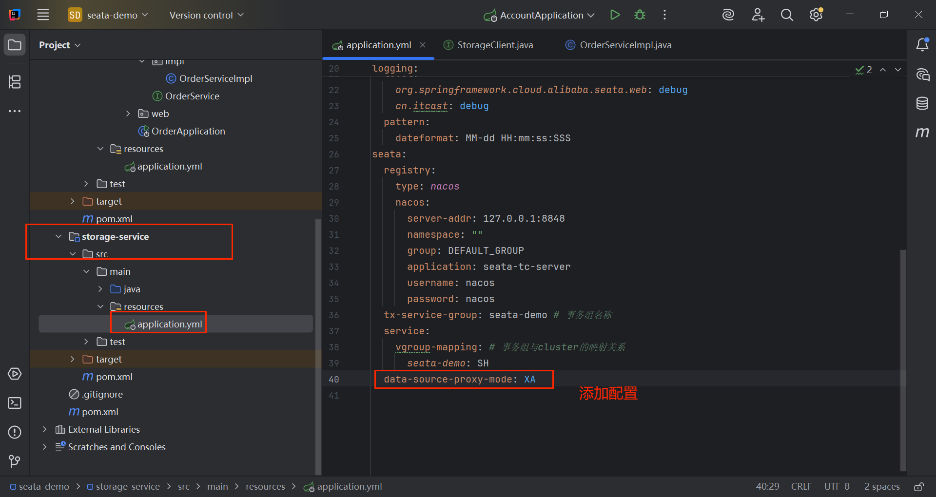Open the Maven tool window
Image resolution: width=936 pixels, height=497 pixels.
click(x=922, y=133)
